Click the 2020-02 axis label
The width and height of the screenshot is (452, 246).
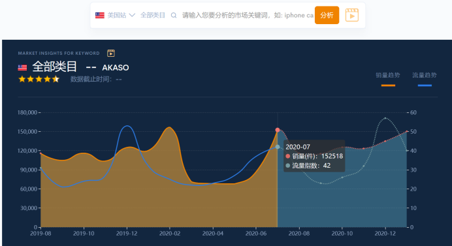click(170, 234)
